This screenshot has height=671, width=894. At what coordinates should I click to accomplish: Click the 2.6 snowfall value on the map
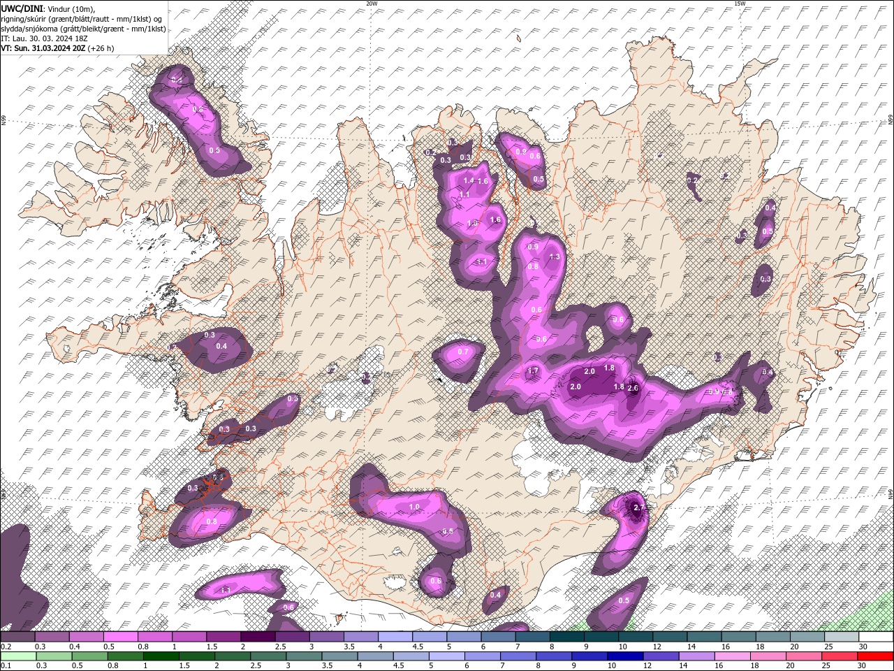click(x=633, y=388)
